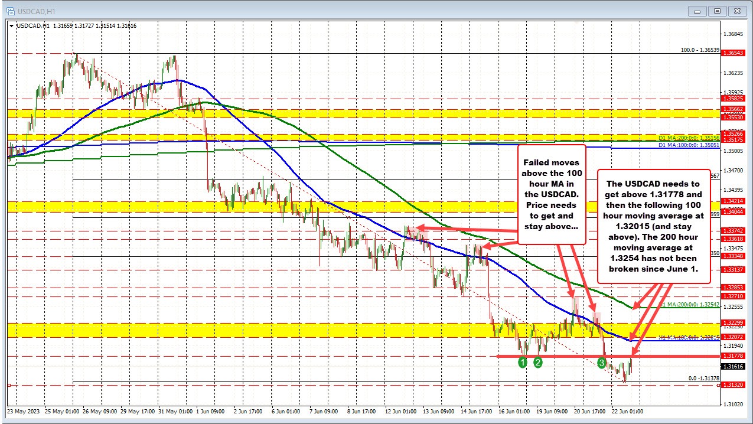The image size is (753, 424).
Task: Click the D1 MA:100:0:0: 1.35051 label
Action: (689, 144)
